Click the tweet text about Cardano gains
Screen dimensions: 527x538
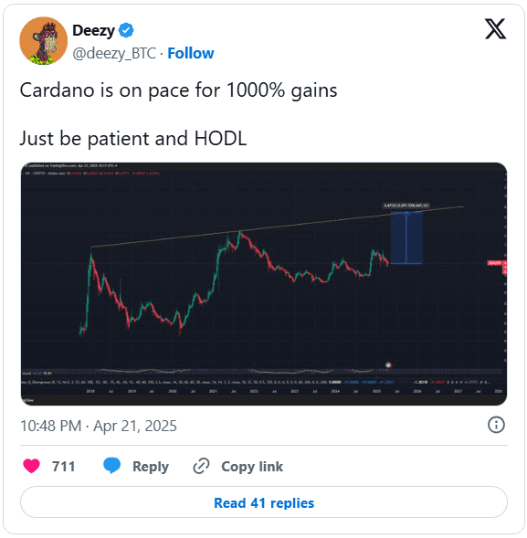[x=178, y=114]
